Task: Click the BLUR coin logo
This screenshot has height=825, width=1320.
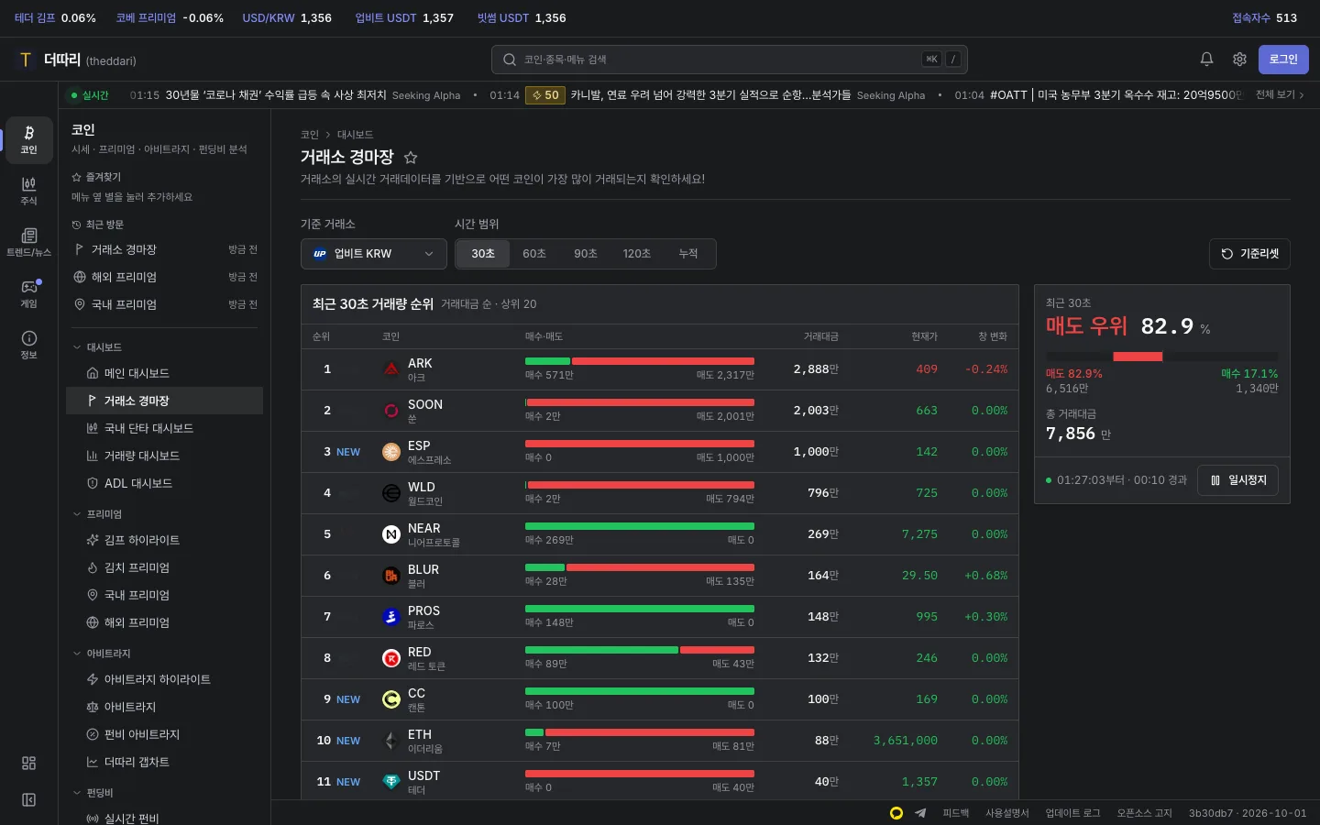Action: [x=391, y=576]
